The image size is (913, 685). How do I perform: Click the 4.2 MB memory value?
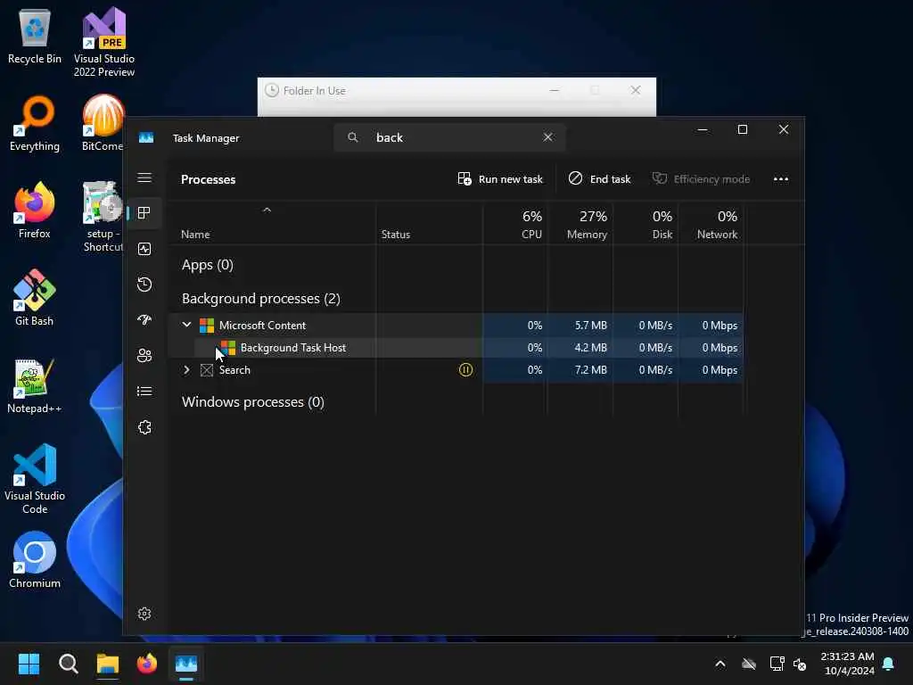(590, 348)
